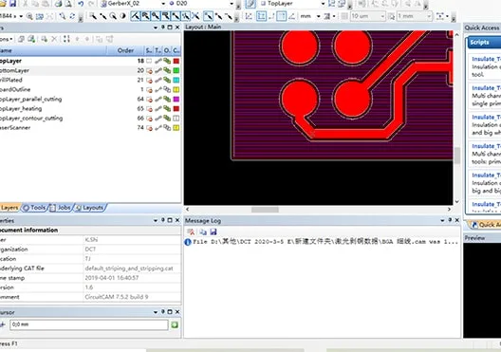Open the GerberX_02 aperture list dropdown
This screenshot has height=352, width=501.
coord(163,4)
